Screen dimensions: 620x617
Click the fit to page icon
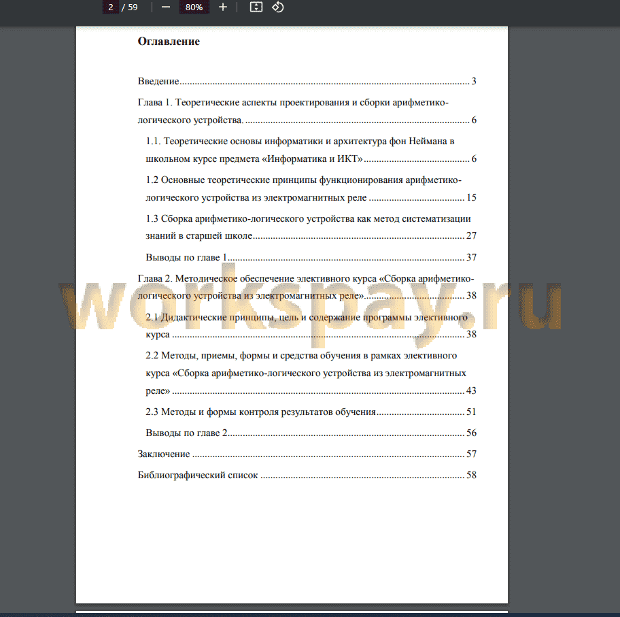coord(256,7)
